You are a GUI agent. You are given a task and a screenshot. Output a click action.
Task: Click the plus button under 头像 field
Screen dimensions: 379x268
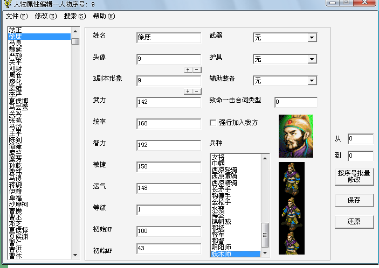click(188, 70)
